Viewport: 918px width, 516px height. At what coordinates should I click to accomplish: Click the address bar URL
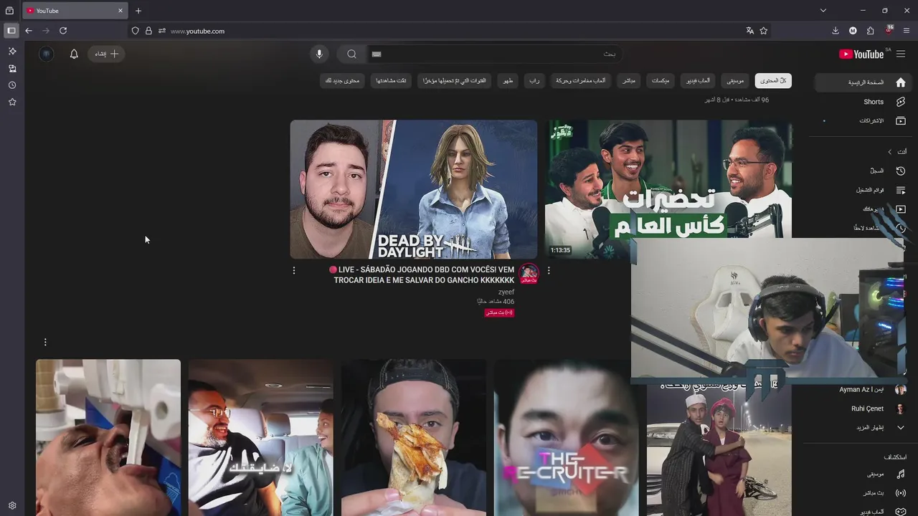(197, 31)
